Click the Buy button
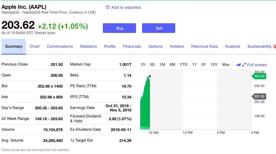Viewport: 276px width, 154px height. pos(119,28)
